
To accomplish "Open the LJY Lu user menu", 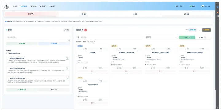I will [x=206, y=6].
